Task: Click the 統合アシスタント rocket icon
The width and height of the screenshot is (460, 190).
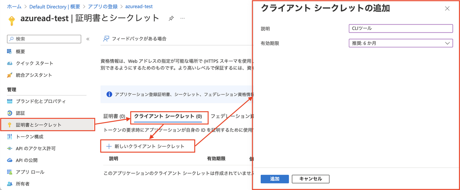Action: tap(10, 75)
